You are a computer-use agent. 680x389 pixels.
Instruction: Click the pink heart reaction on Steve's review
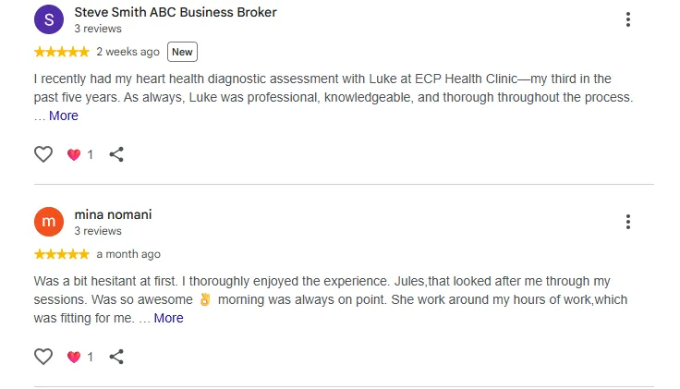click(x=74, y=154)
